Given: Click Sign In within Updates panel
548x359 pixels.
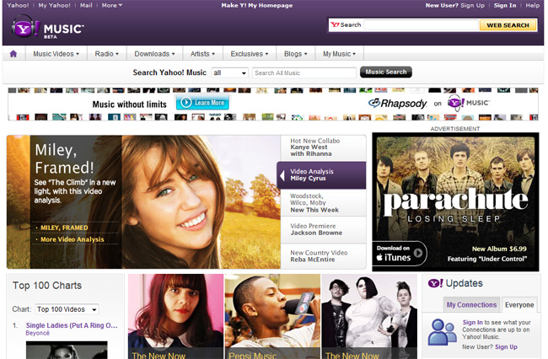Looking at the screenshot, I should tap(472, 322).
